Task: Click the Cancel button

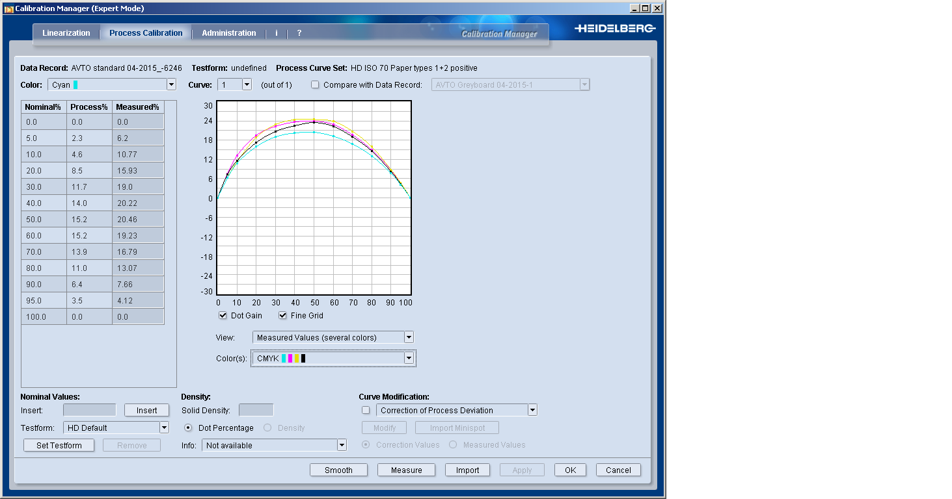Action: (618, 470)
